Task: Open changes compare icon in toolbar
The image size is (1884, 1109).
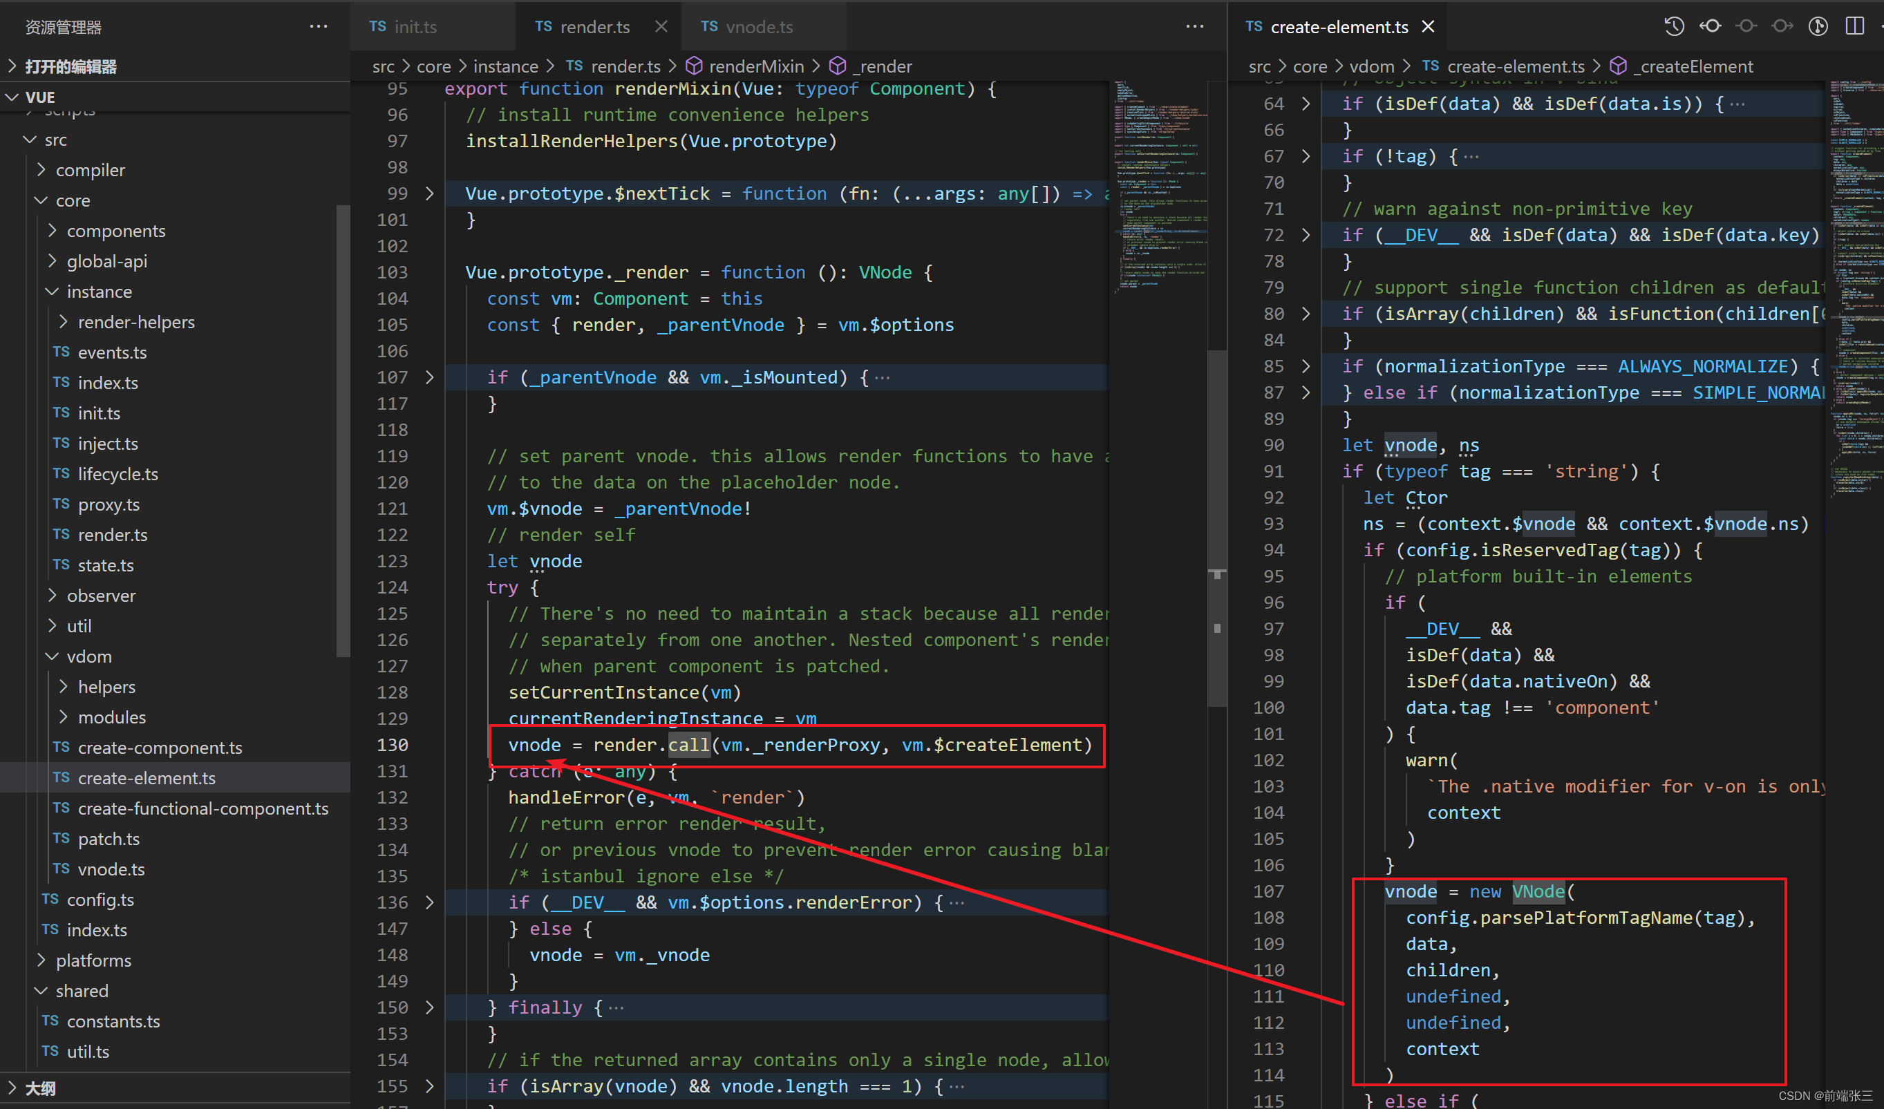Action: click(1818, 26)
